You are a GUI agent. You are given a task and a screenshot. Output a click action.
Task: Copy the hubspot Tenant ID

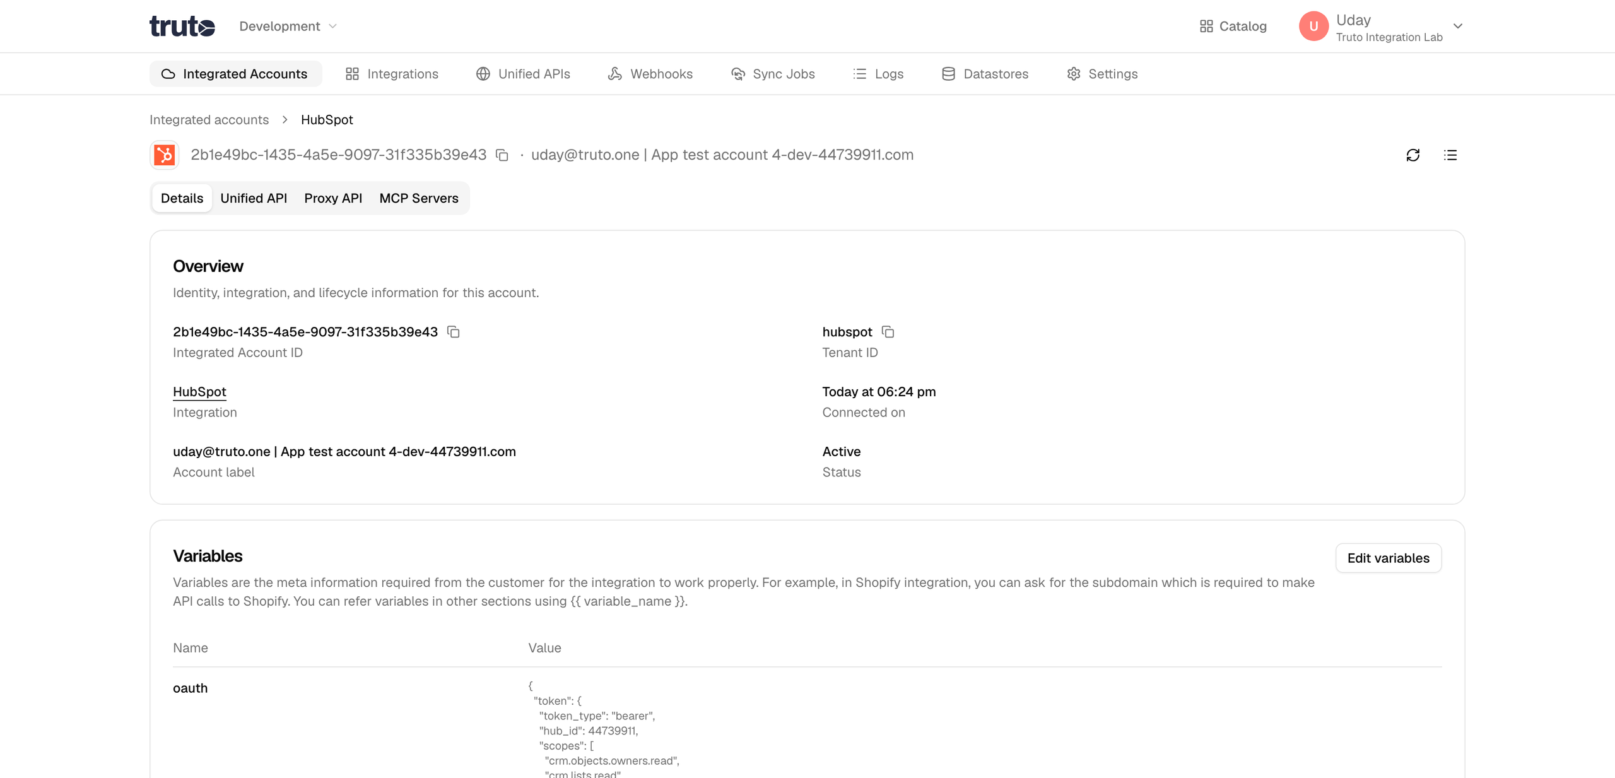tap(888, 332)
